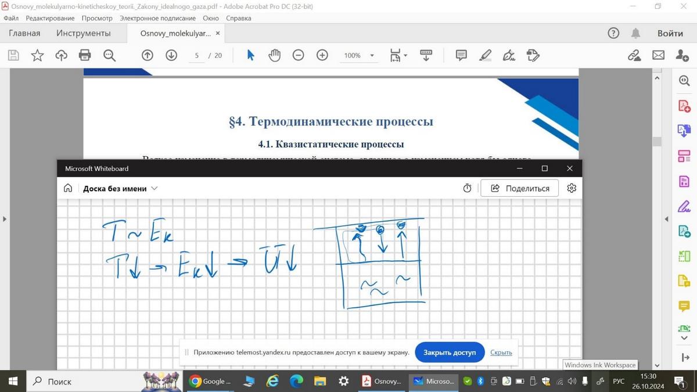
Task: Click the Zoom in plus icon
Action: click(322, 55)
